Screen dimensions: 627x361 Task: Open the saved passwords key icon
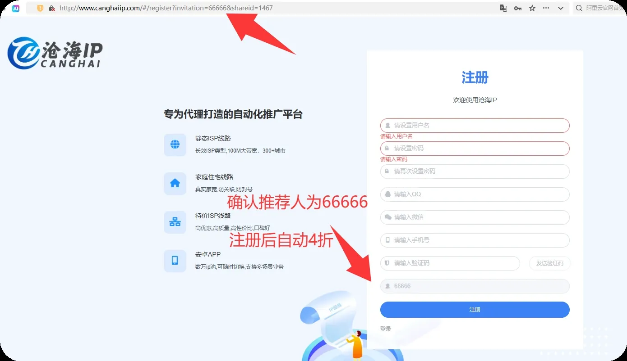tap(518, 8)
